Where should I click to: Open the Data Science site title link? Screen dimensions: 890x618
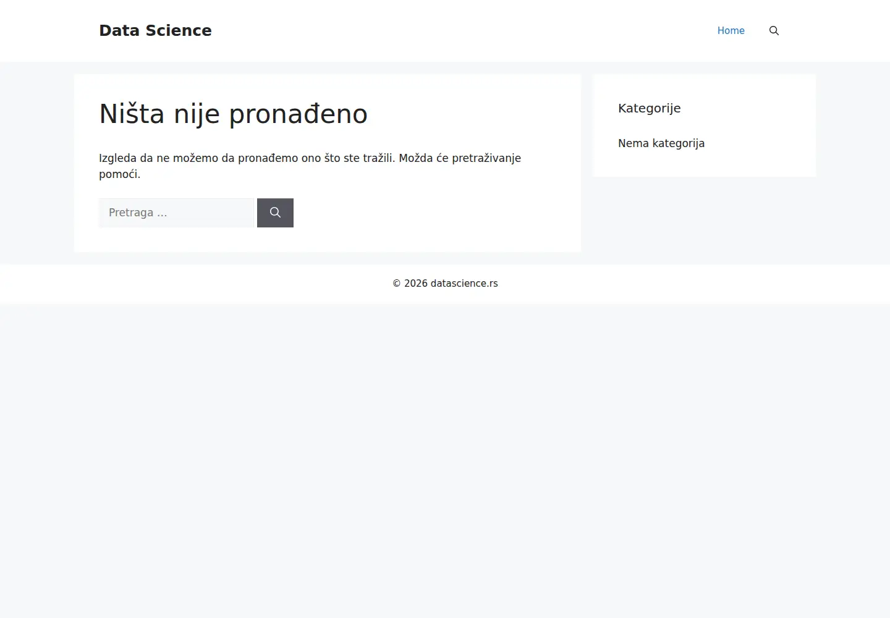pyautogui.click(x=155, y=31)
